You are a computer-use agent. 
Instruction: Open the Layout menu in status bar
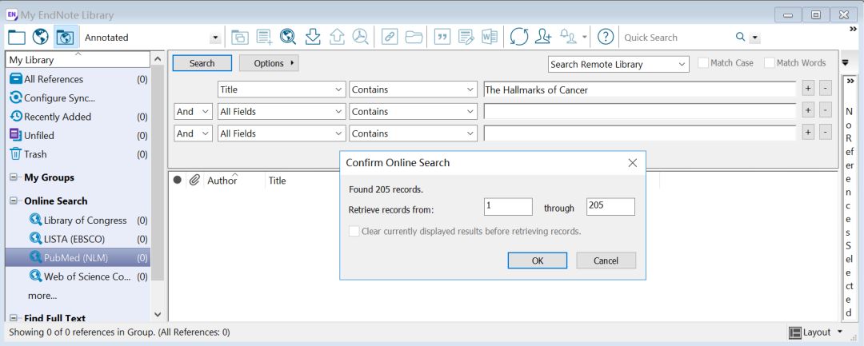(816, 332)
